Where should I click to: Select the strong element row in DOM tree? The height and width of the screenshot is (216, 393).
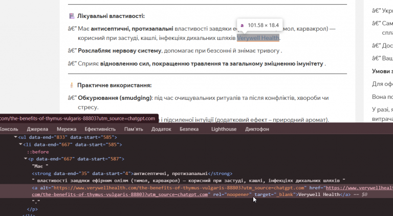pyautogui.click(x=132, y=174)
